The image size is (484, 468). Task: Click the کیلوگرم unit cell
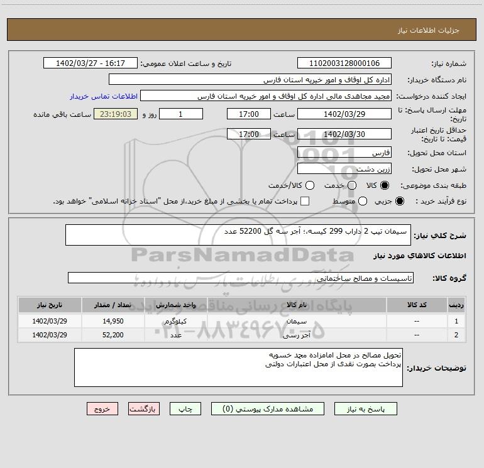pos(175,321)
